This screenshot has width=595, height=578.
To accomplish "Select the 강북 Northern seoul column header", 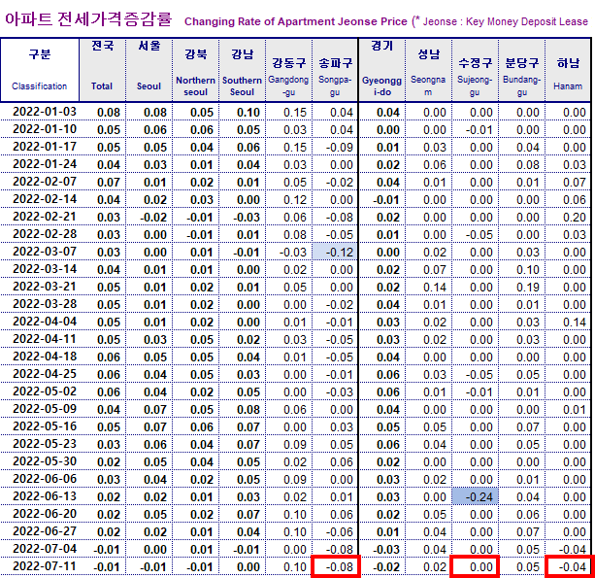I will [x=195, y=70].
